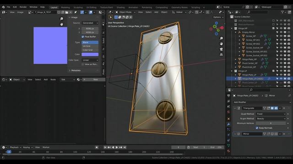
Task: Select the Blank generated type
Action: 90,42
